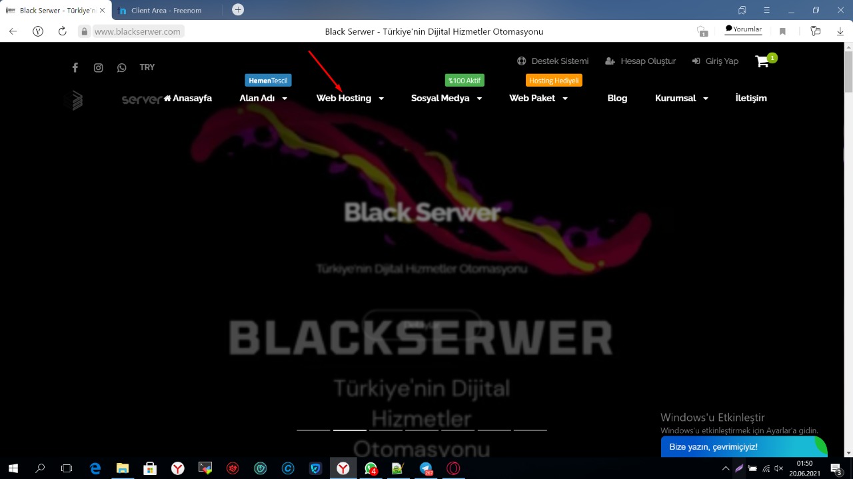Image resolution: width=853 pixels, height=479 pixels.
Task: Open the Blog menu item
Action: coord(617,98)
